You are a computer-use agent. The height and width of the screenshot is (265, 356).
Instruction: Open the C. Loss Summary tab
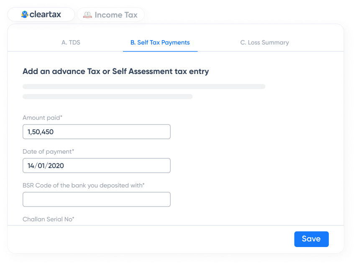pyautogui.click(x=264, y=42)
